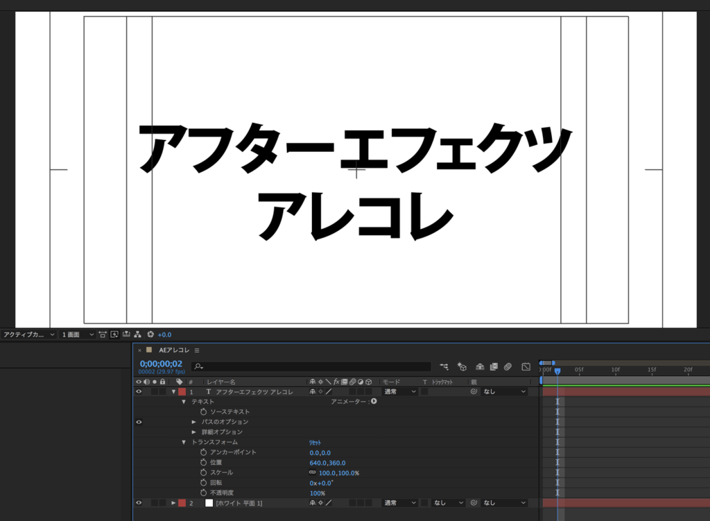Click parent pick whip of text layer

point(474,391)
